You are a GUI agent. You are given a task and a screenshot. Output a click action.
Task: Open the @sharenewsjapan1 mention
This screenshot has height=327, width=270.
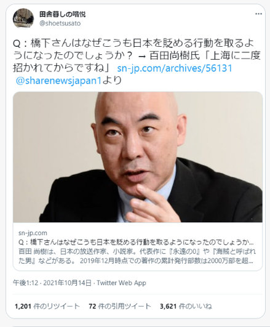tap(58, 81)
